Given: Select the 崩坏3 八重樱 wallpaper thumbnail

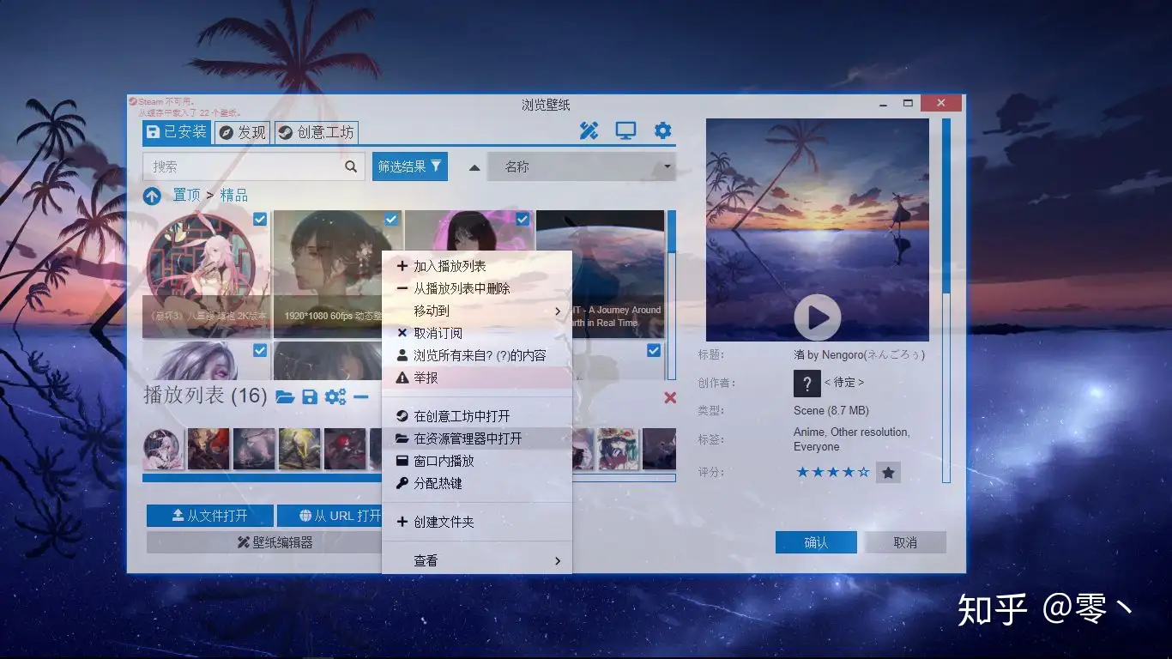Looking at the screenshot, I should click(207, 274).
